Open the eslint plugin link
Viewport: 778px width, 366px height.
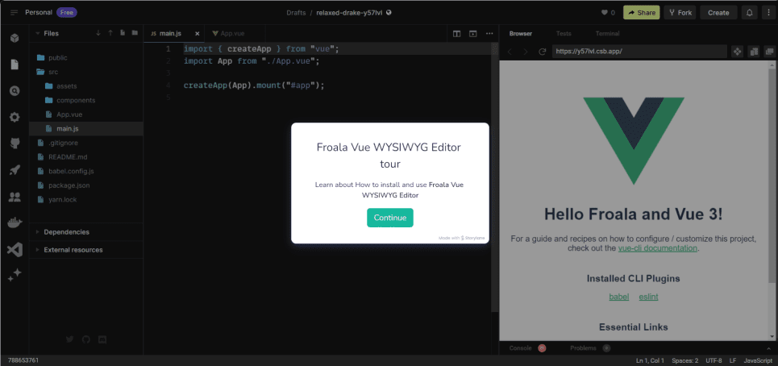[x=648, y=297]
